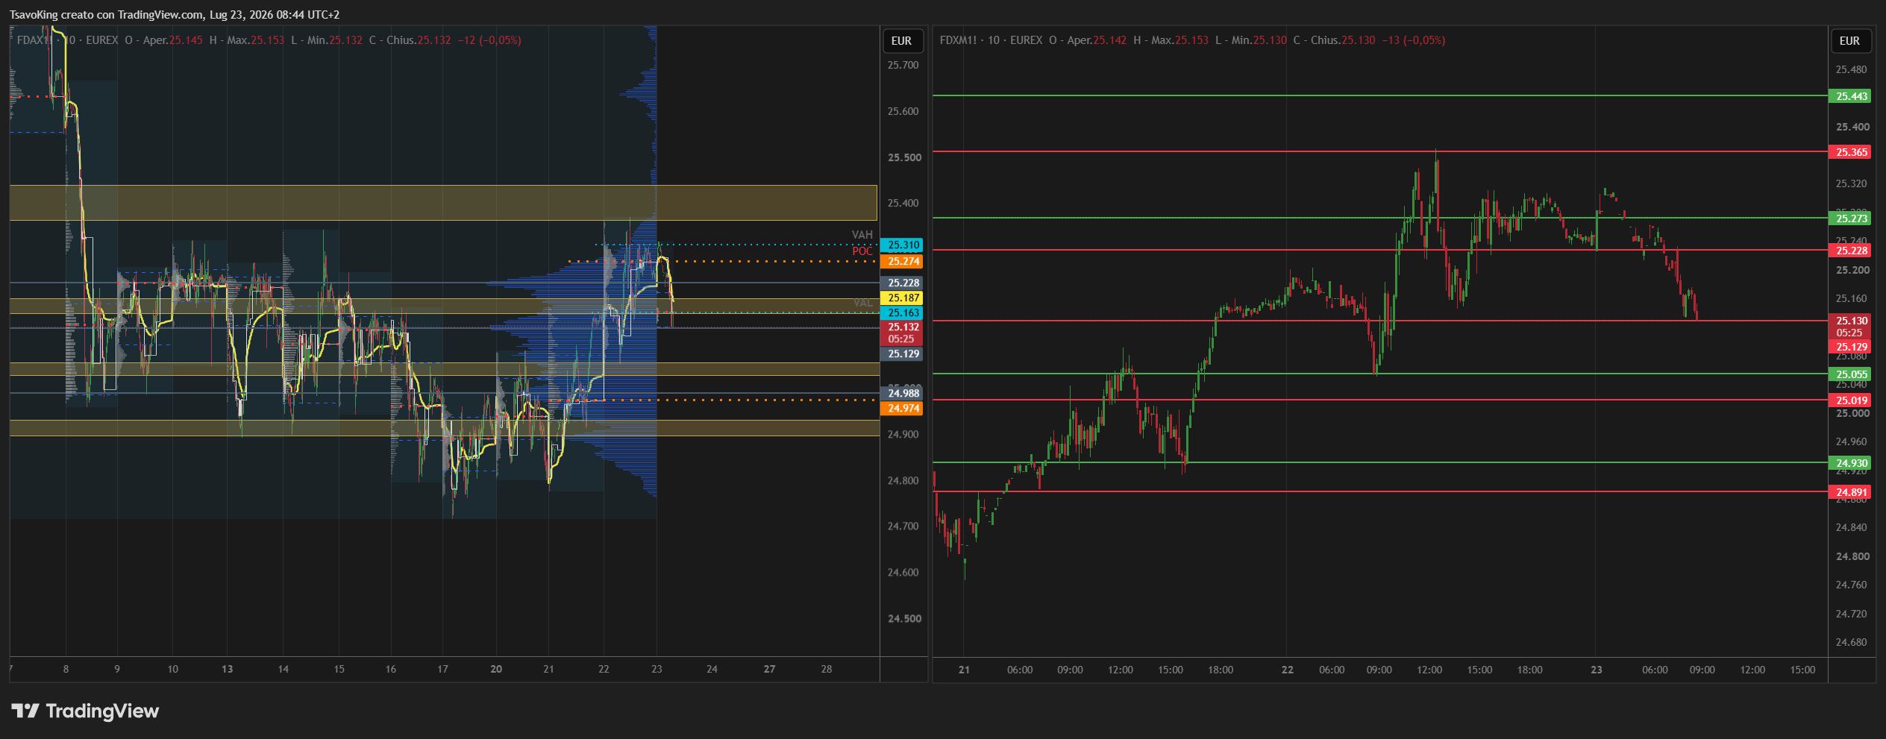The width and height of the screenshot is (1886, 739).
Task: Open the EUR currency selector on FDXM1! chart
Action: click(x=1849, y=41)
